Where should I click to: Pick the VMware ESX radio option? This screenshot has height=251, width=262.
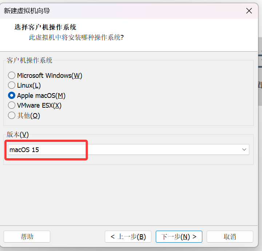12,105
